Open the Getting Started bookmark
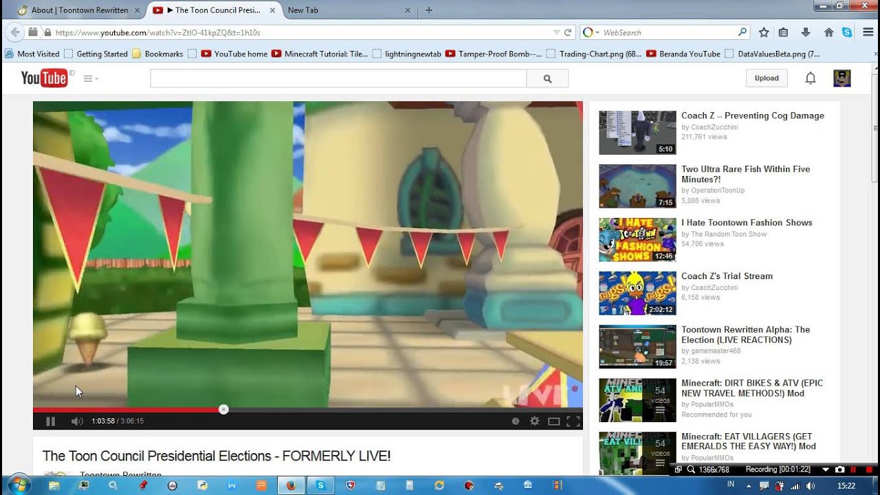The image size is (880, 495). tap(96, 54)
